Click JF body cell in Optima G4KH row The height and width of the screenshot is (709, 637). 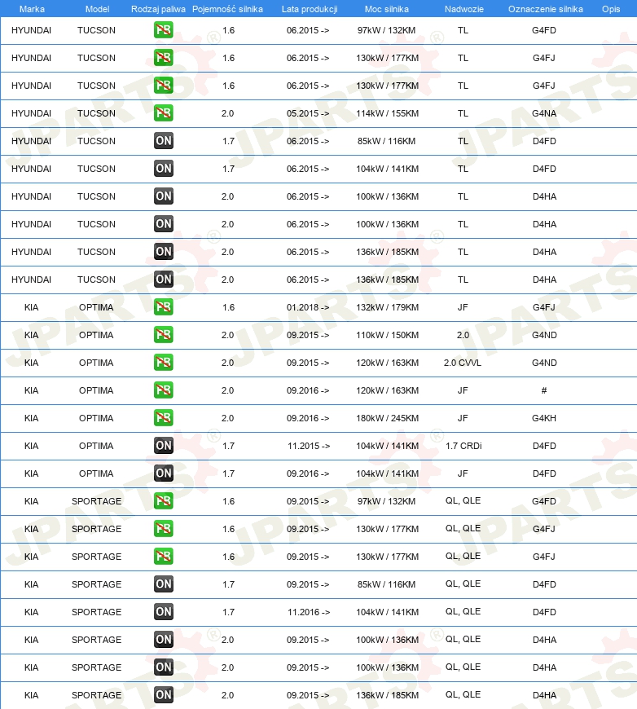[x=463, y=418]
